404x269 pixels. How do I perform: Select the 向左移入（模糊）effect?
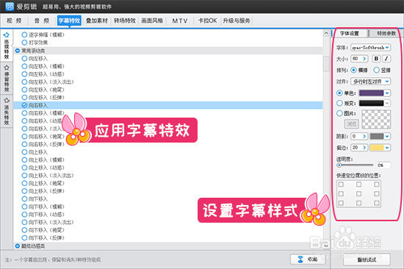coord(43,66)
